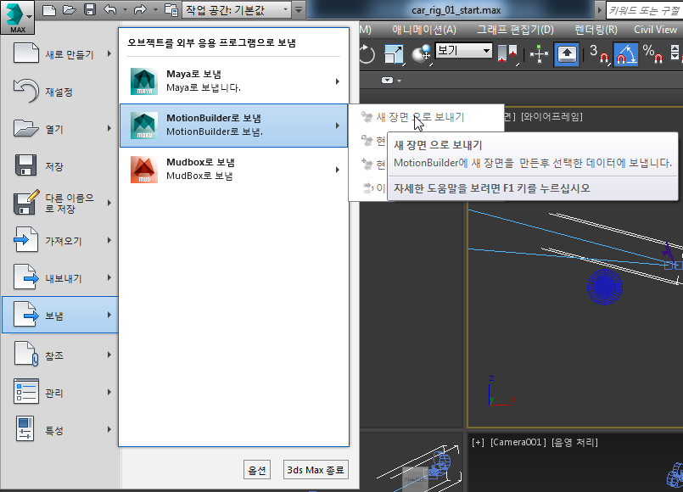Open the 애니메이션(A) menu
This screenshot has height=492, width=683.
[x=424, y=30]
